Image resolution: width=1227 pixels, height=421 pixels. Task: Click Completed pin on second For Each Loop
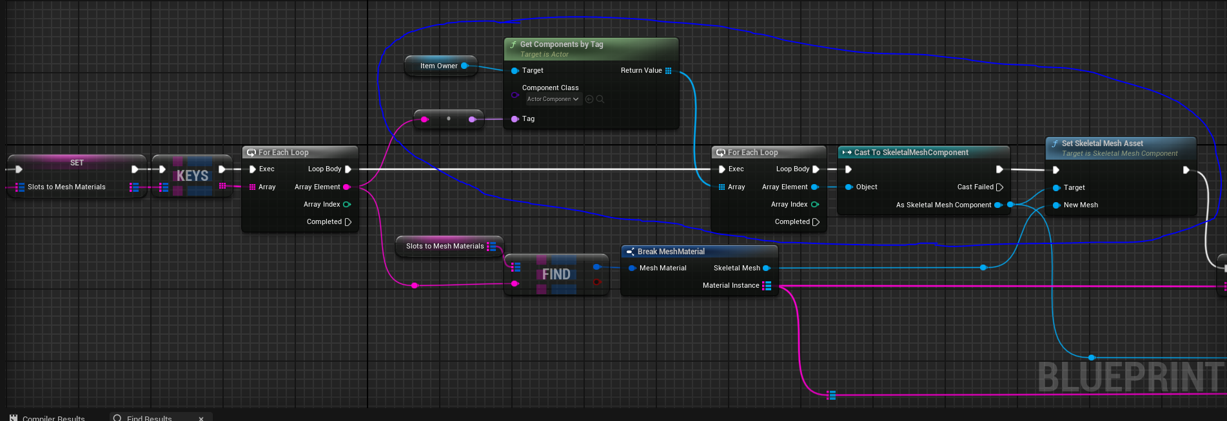(816, 222)
